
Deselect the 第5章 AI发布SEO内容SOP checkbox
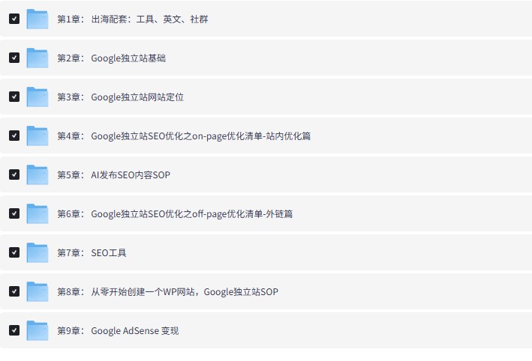tap(14, 175)
